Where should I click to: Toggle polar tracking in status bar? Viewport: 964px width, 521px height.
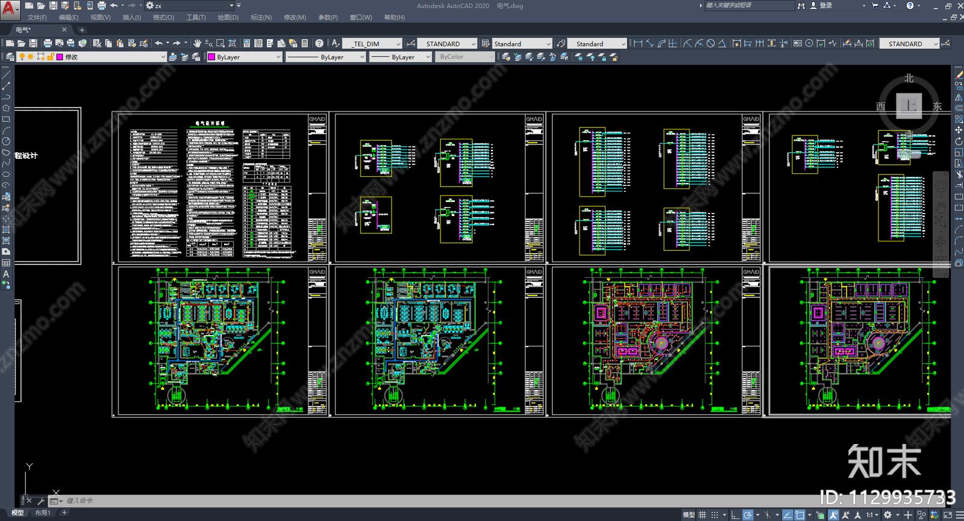coord(748,515)
